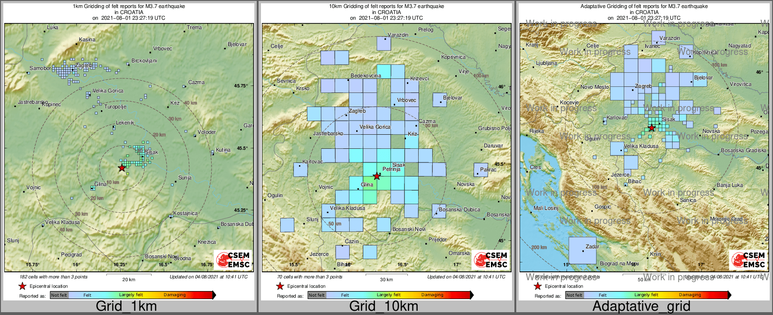Click the 'Felt' blue band under 1km map
This screenshot has width=773, height=315.
(x=88, y=295)
